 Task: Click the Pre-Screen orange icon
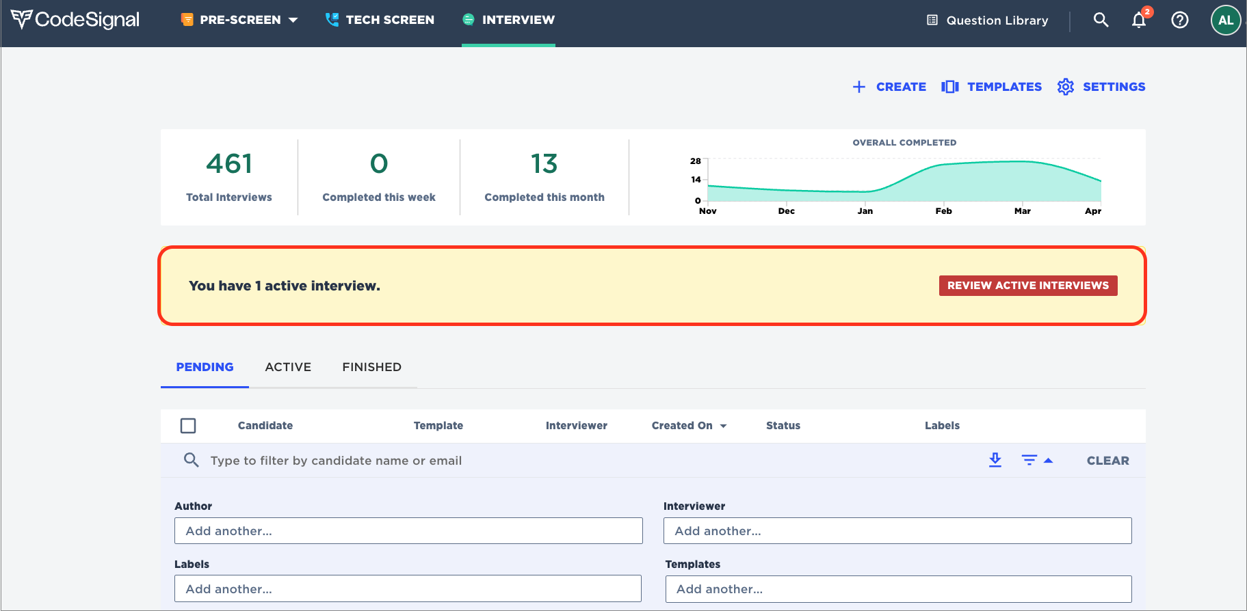click(x=187, y=20)
